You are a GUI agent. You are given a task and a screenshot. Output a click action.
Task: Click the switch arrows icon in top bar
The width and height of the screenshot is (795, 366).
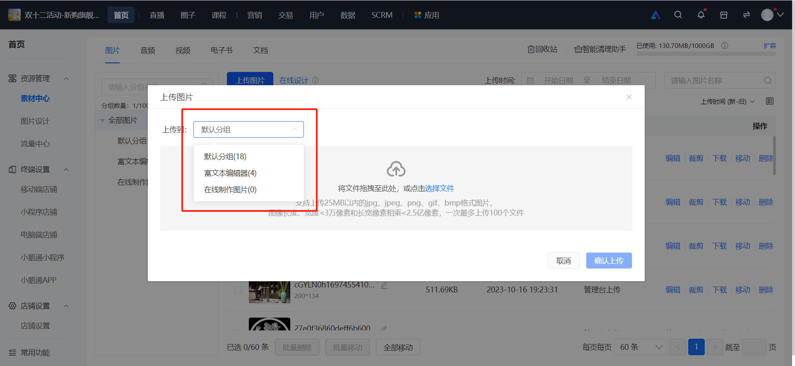(747, 15)
